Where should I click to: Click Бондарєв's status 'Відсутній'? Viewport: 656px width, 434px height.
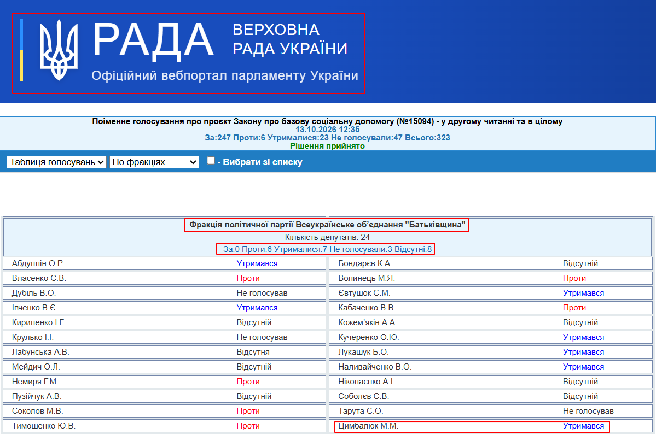tap(580, 263)
